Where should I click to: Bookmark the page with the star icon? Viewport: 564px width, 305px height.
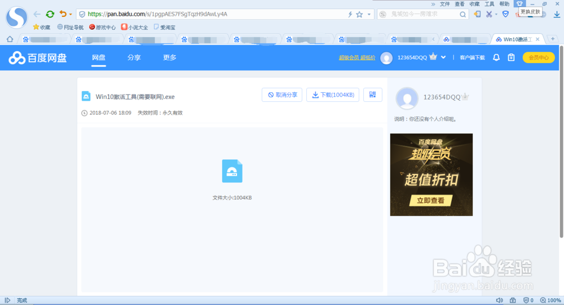[x=359, y=15]
